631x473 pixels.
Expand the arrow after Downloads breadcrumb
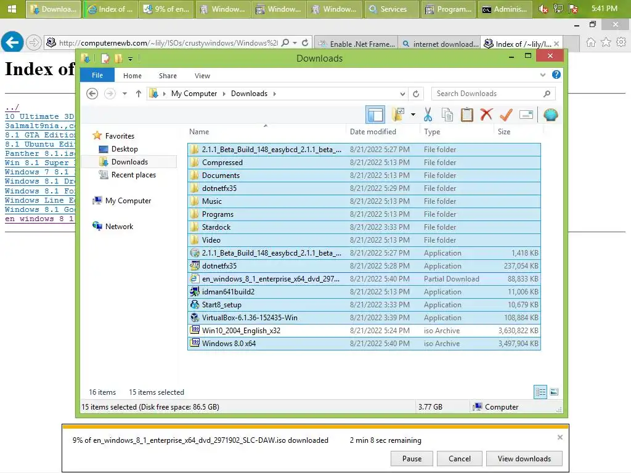click(x=275, y=94)
